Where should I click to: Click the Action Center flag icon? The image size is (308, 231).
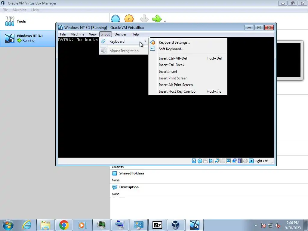[263, 225]
